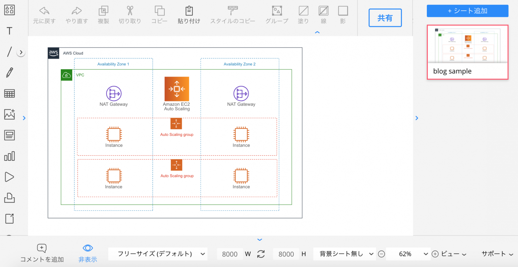Click the paste (貼り付け) toolbar icon

[x=189, y=15]
